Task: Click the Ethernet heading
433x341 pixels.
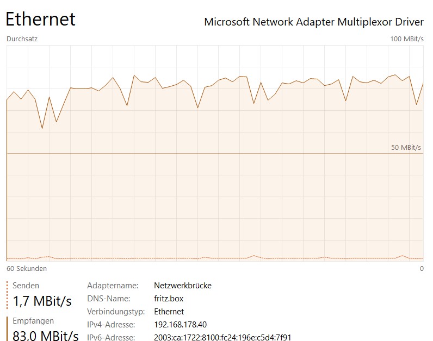Action: (41, 19)
